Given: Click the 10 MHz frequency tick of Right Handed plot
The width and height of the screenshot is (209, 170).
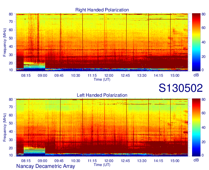Looking at the screenshot, I should pos(11,70).
